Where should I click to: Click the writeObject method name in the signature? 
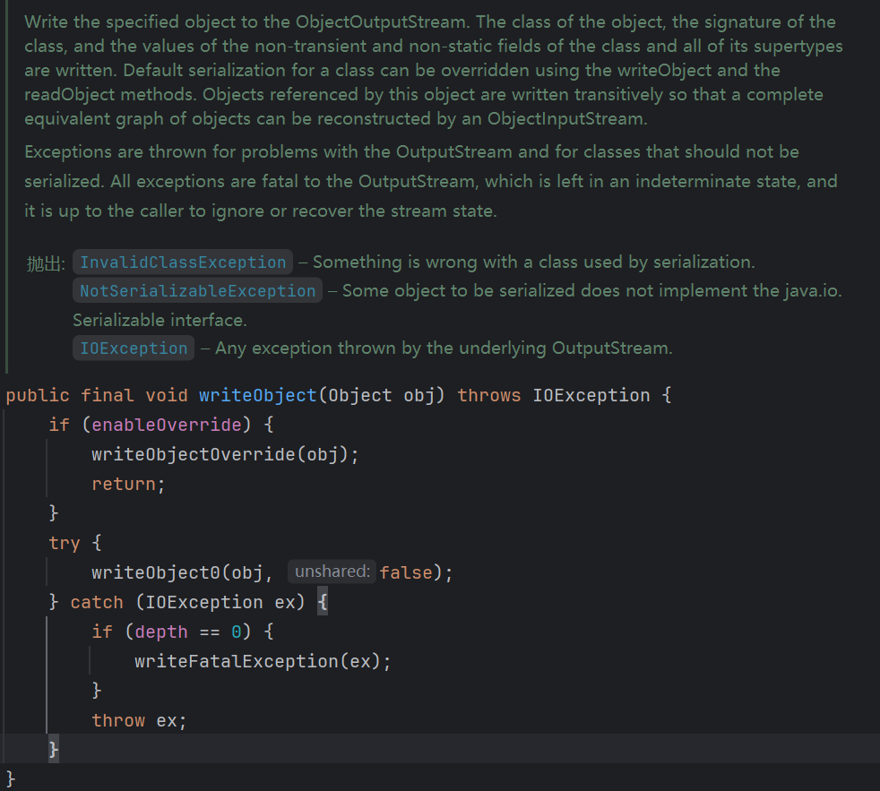click(x=258, y=395)
